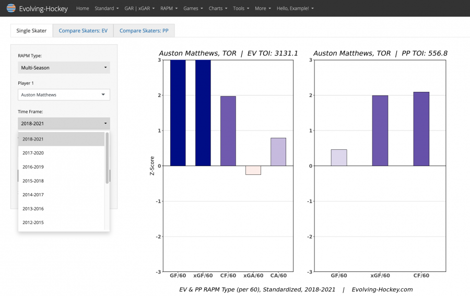Open the Home page link
The image size is (470, 296).
(83, 8)
